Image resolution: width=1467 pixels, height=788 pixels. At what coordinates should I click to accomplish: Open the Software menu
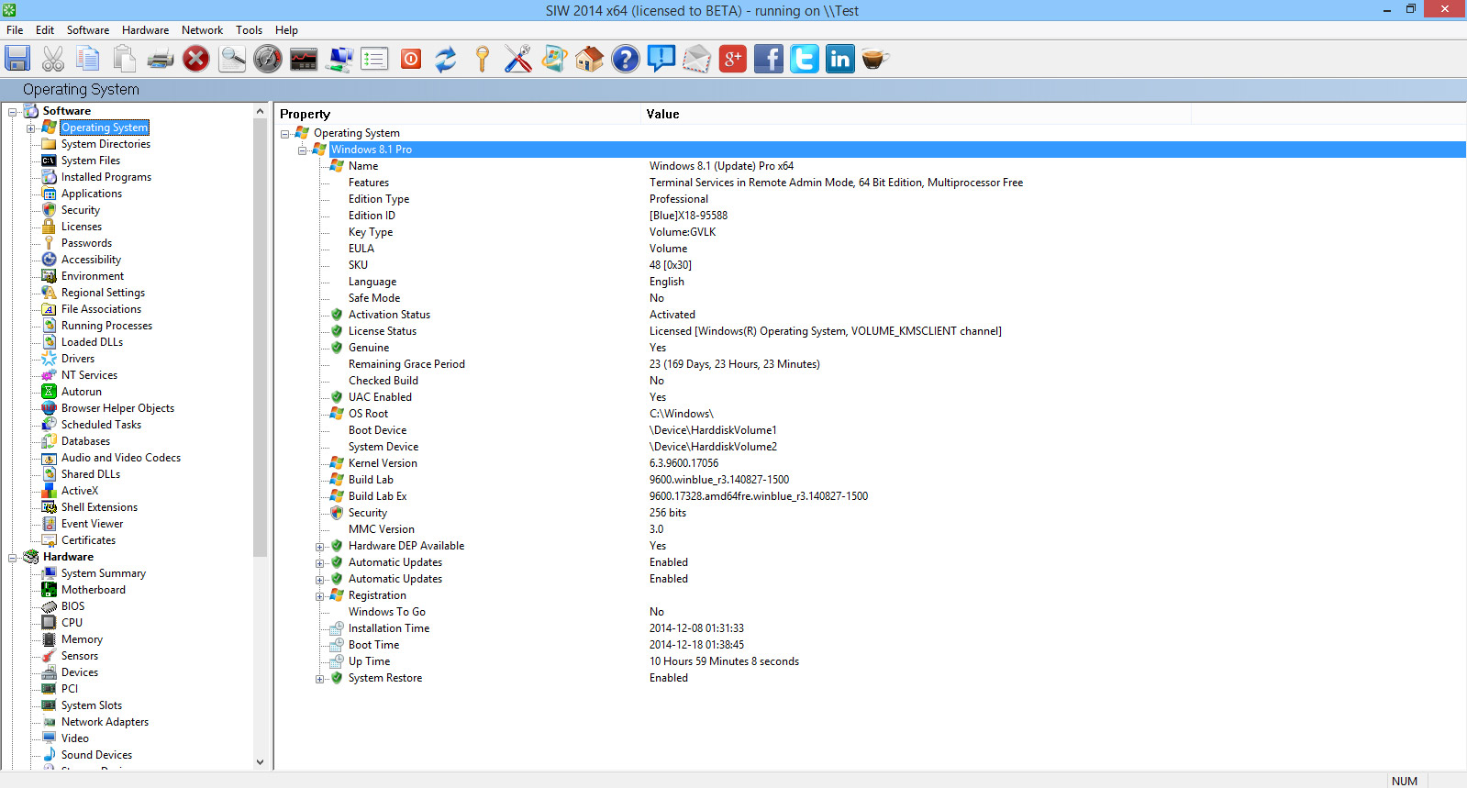(x=88, y=30)
